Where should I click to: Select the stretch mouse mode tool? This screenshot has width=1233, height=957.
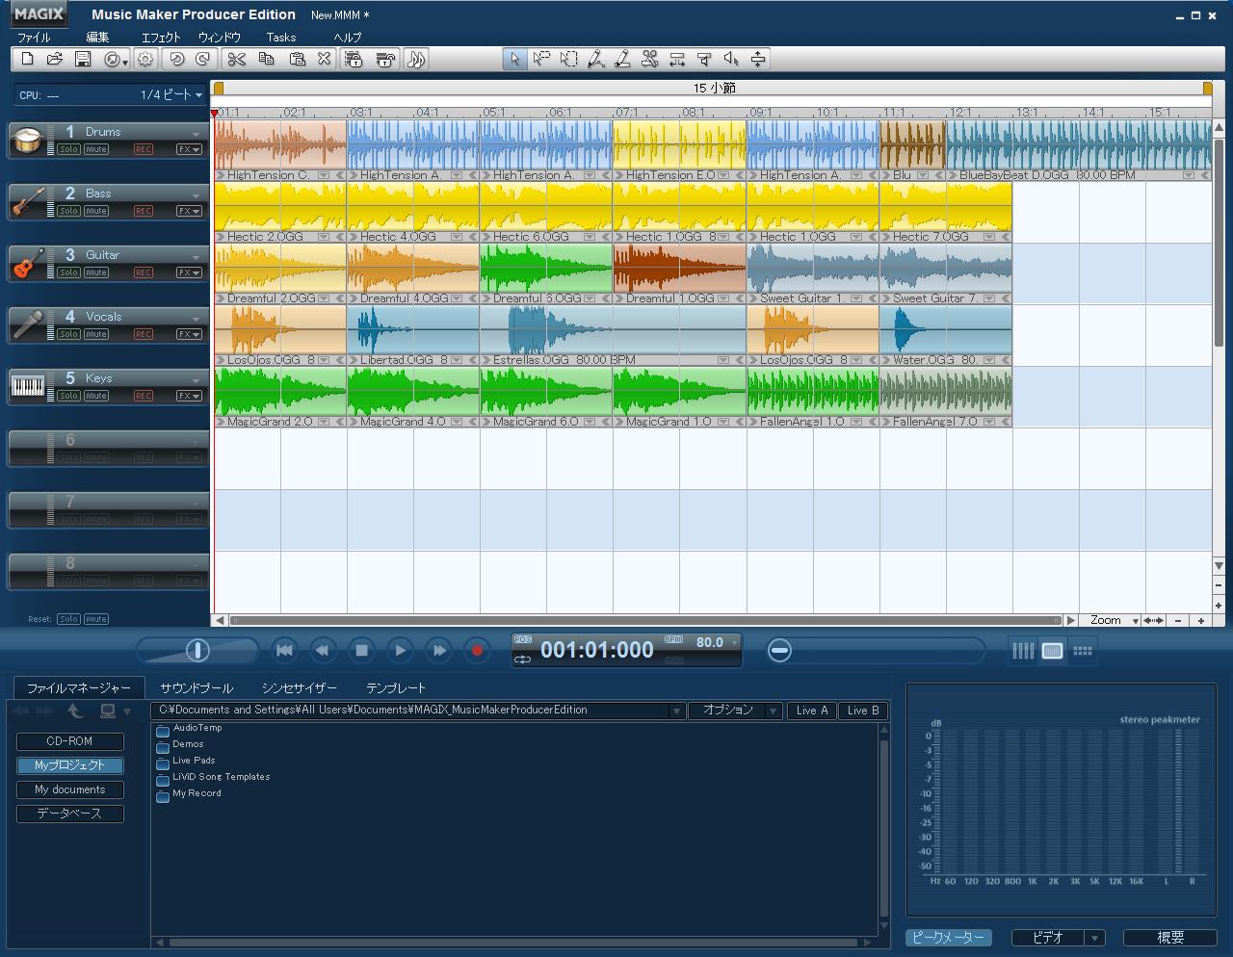pyautogui.click(x=677, y=60)
